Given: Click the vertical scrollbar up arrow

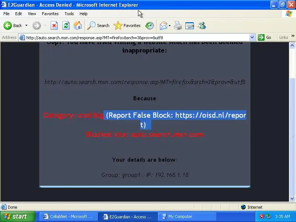Looking at the screenshot, I should [292, 45].
